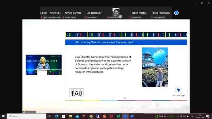Click the Auditorium 1 name label, bottom left
The height and width of the screenshot is (119, 212).
(29, 112)
